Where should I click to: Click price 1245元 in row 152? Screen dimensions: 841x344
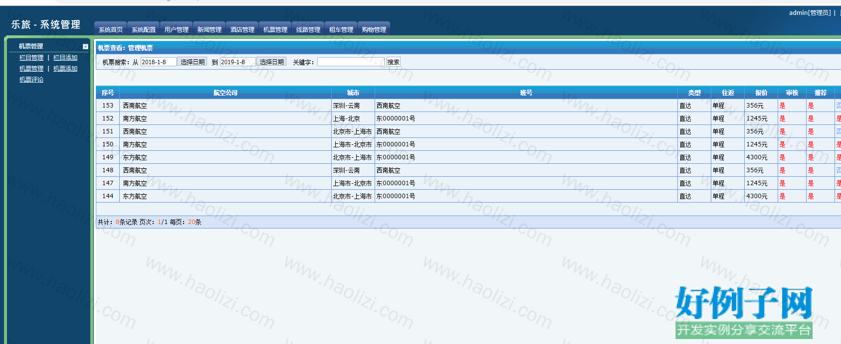(757, 118)
